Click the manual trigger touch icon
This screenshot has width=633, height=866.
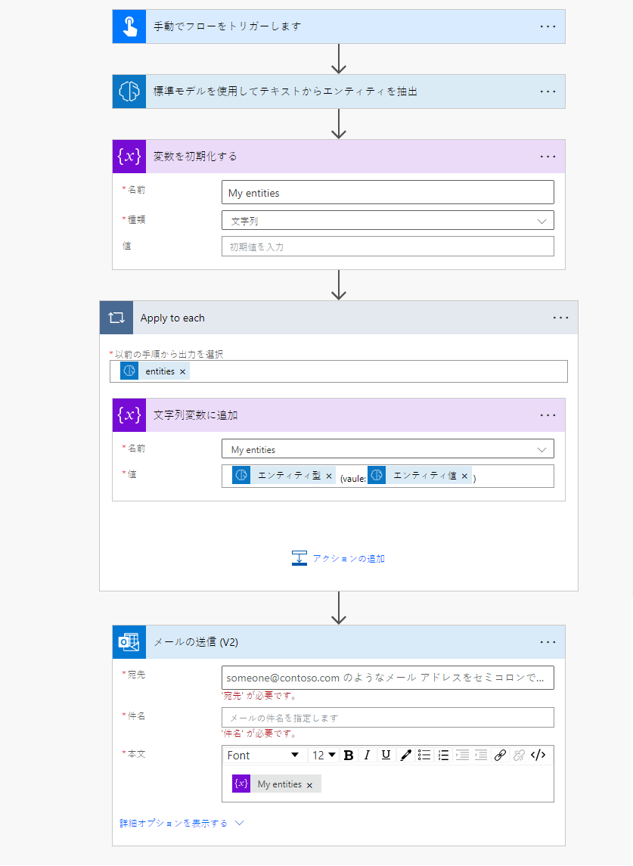click(x=129, y=26)
